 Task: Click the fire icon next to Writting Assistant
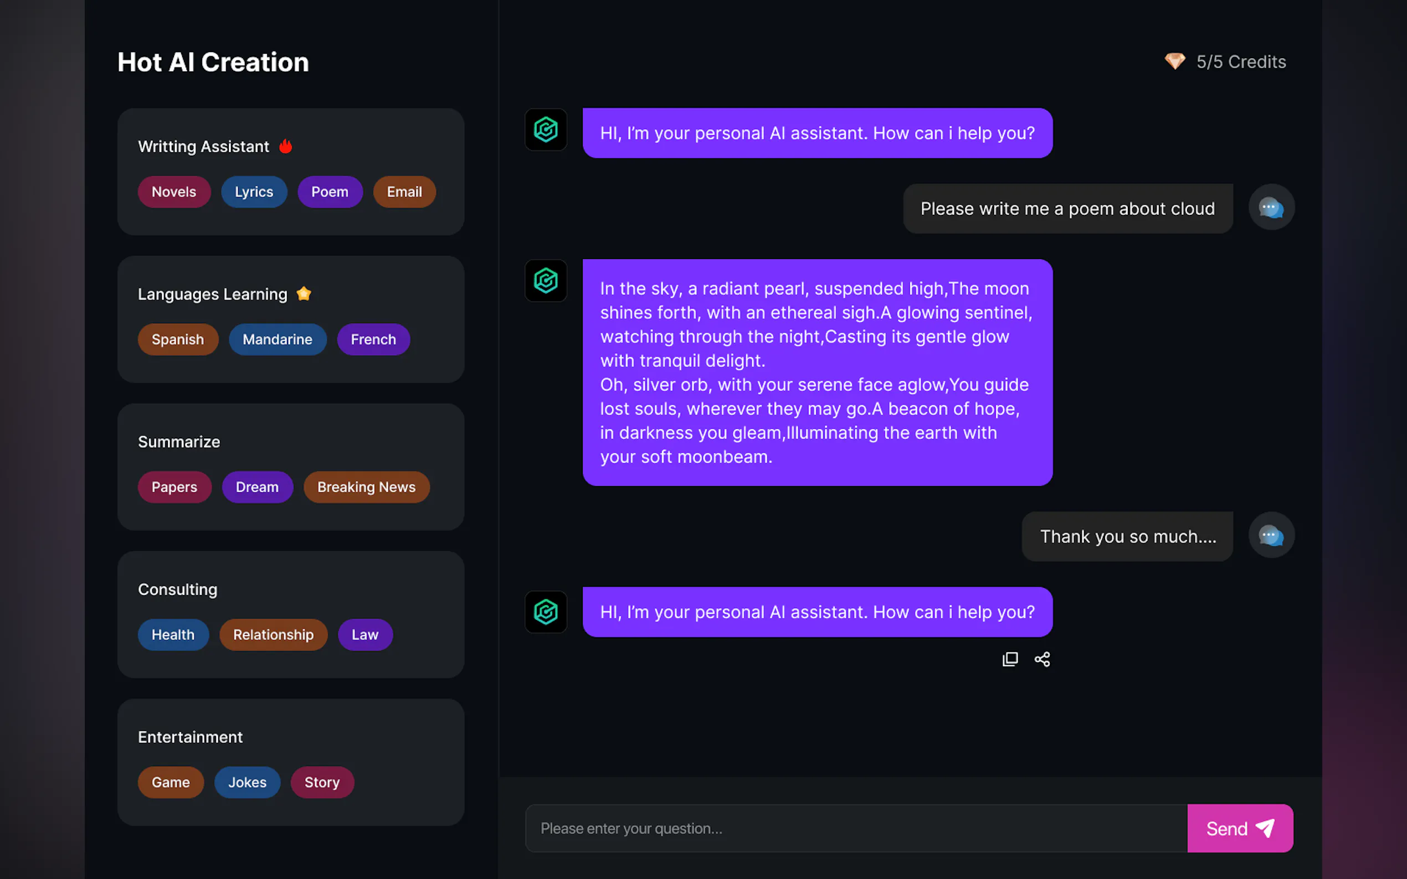(286, 146)
